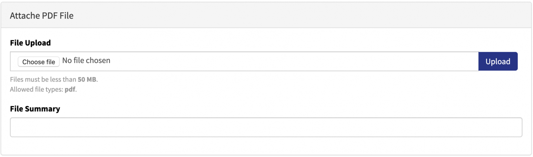Image resolution: width=533 pixels, height=157 pixels.
Task: Click the "Allowed file types: pdf" hint
Action: 43,89
